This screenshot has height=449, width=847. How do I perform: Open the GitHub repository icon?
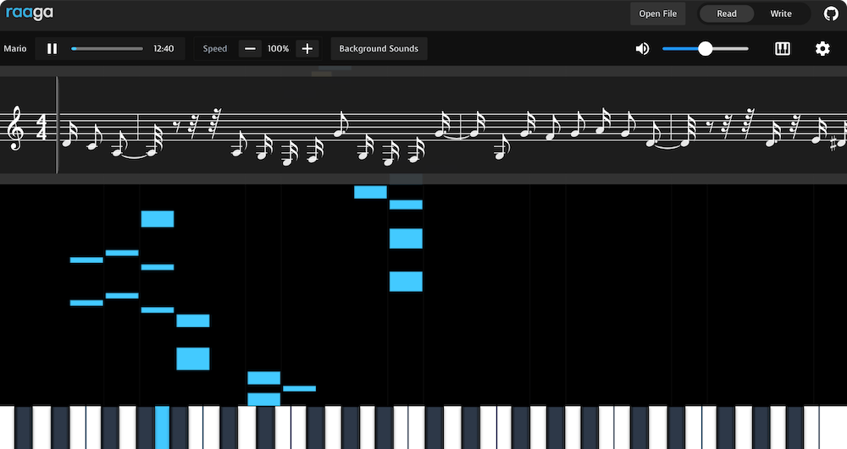pyautogui.click(x=831, y=14)
